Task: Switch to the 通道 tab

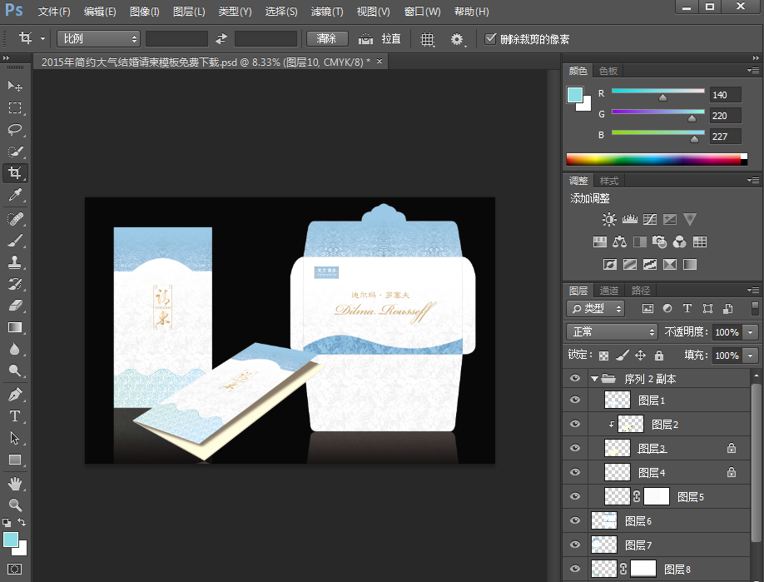Action: 609,291
